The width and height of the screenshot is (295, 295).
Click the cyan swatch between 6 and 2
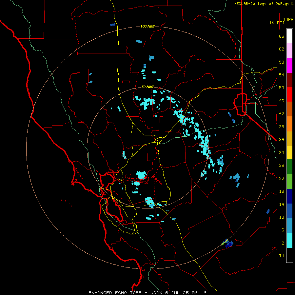point(289,240)
